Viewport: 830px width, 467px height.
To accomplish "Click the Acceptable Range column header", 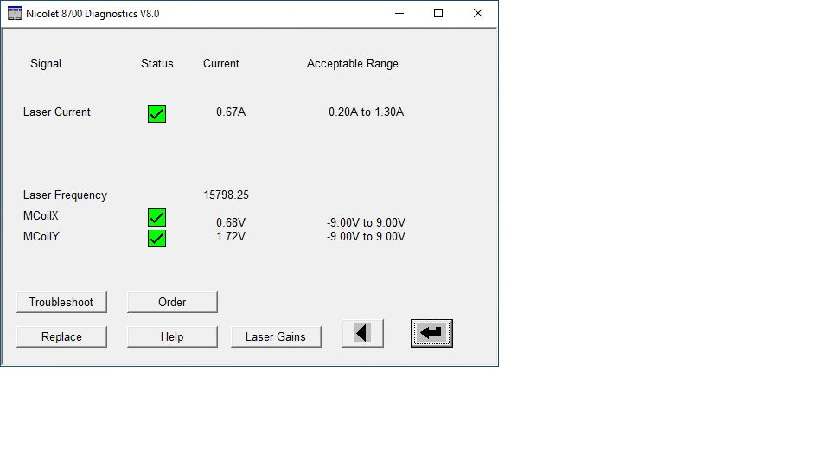I will click(353, 64).
